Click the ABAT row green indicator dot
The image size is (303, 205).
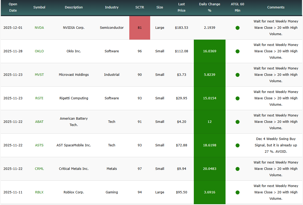pyautogui.click(x=237, y=122)
